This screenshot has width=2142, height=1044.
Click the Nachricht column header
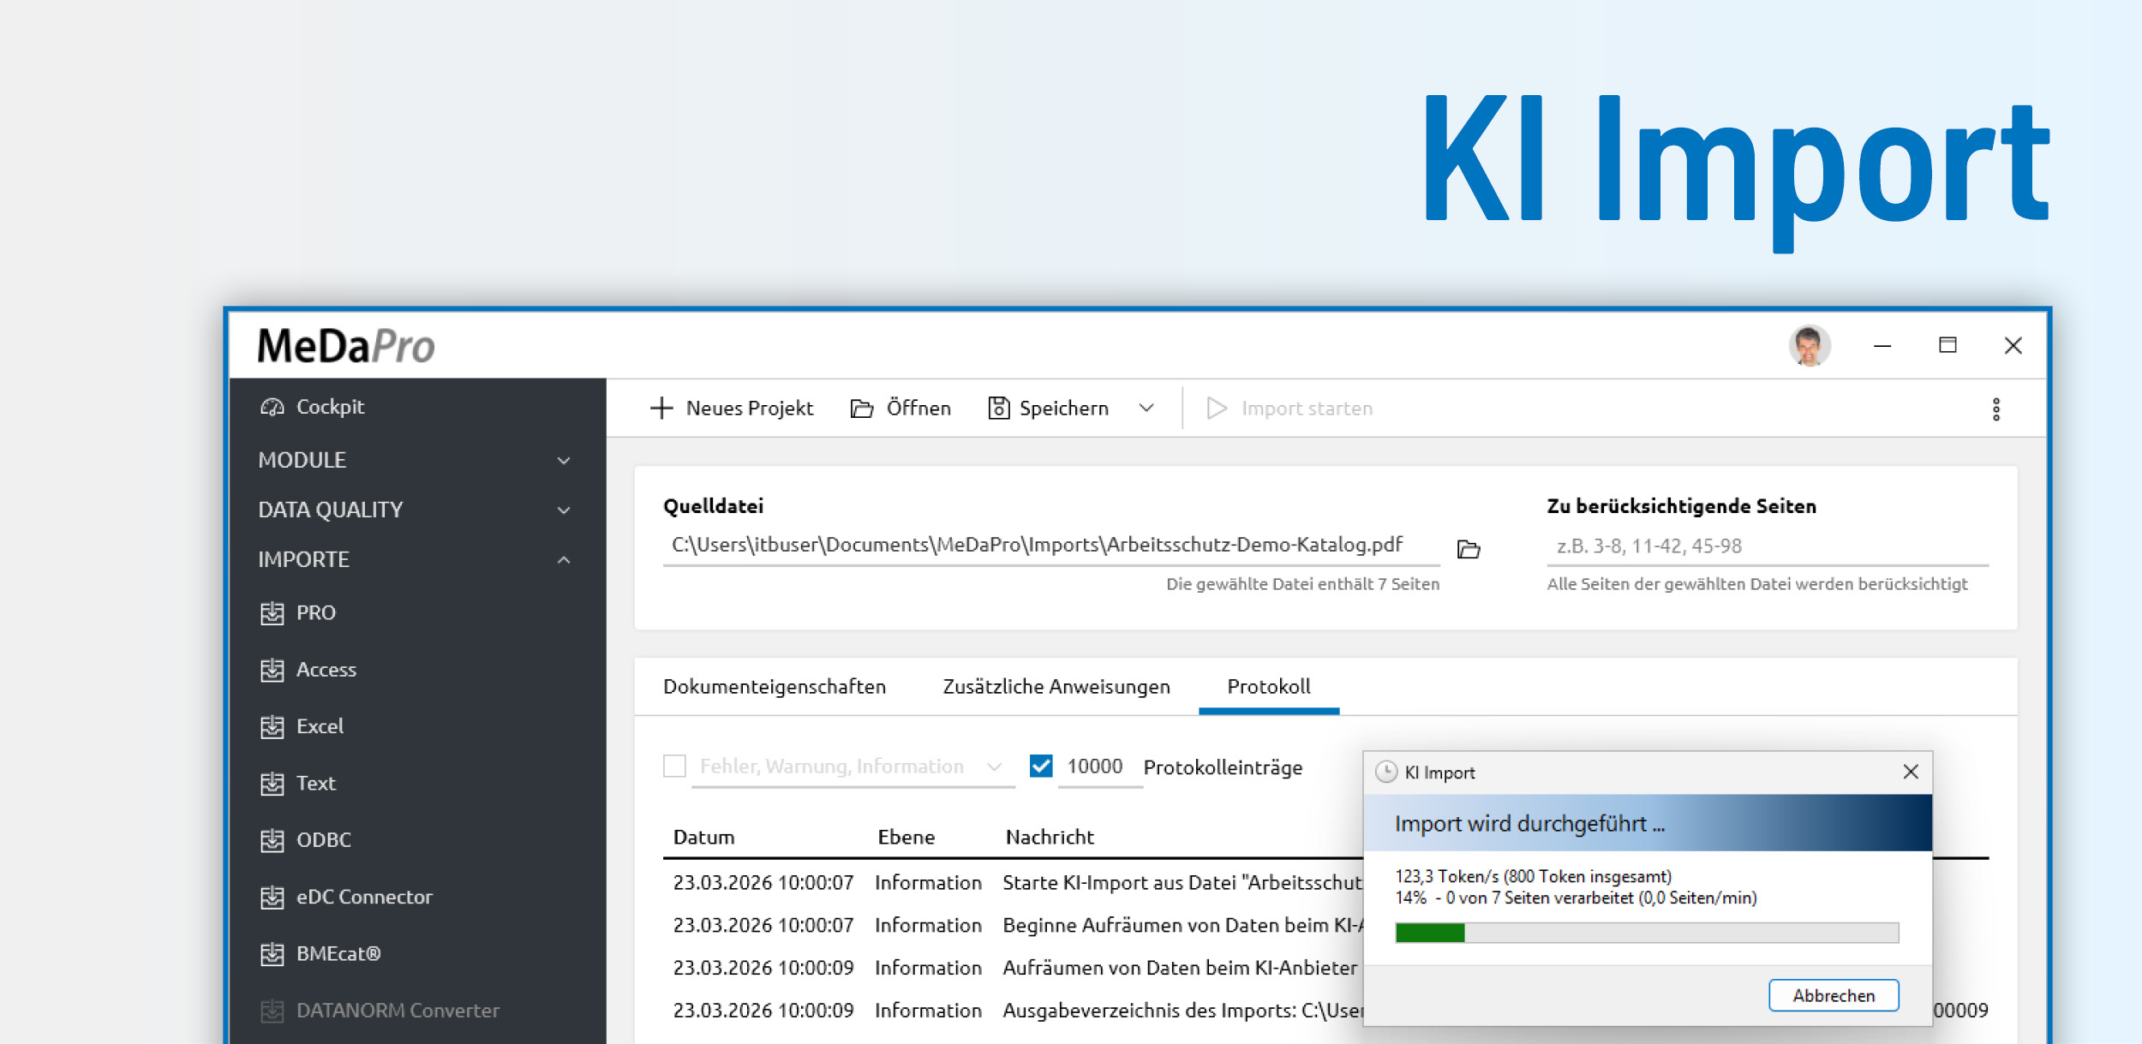point(1050,837)
